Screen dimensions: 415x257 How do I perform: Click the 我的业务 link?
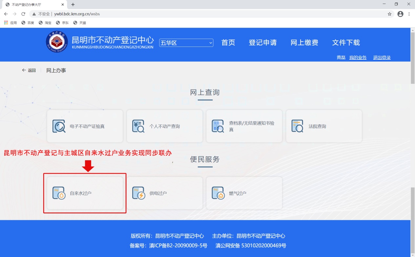click(358, 57)
